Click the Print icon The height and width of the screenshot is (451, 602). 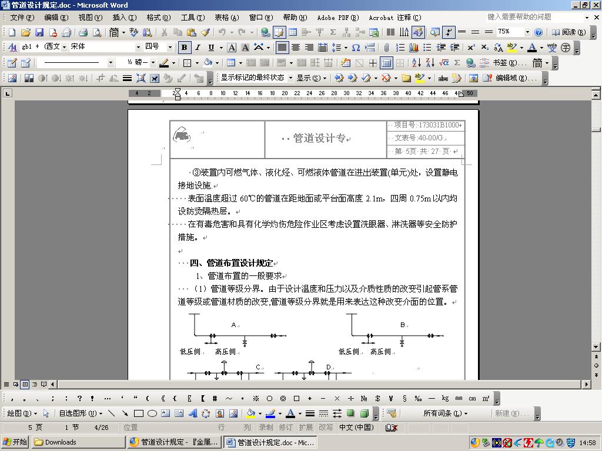tap(83, 33)
